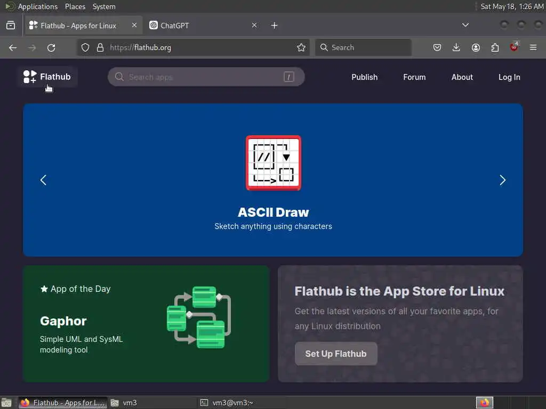Save page to Pocket
This screenshot has width=546, height=409.
click(437, 47)
